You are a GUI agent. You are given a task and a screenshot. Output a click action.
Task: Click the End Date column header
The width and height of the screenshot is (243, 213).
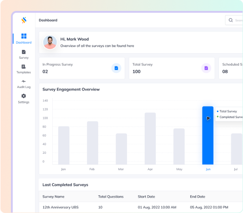click(x=197, y=197)
